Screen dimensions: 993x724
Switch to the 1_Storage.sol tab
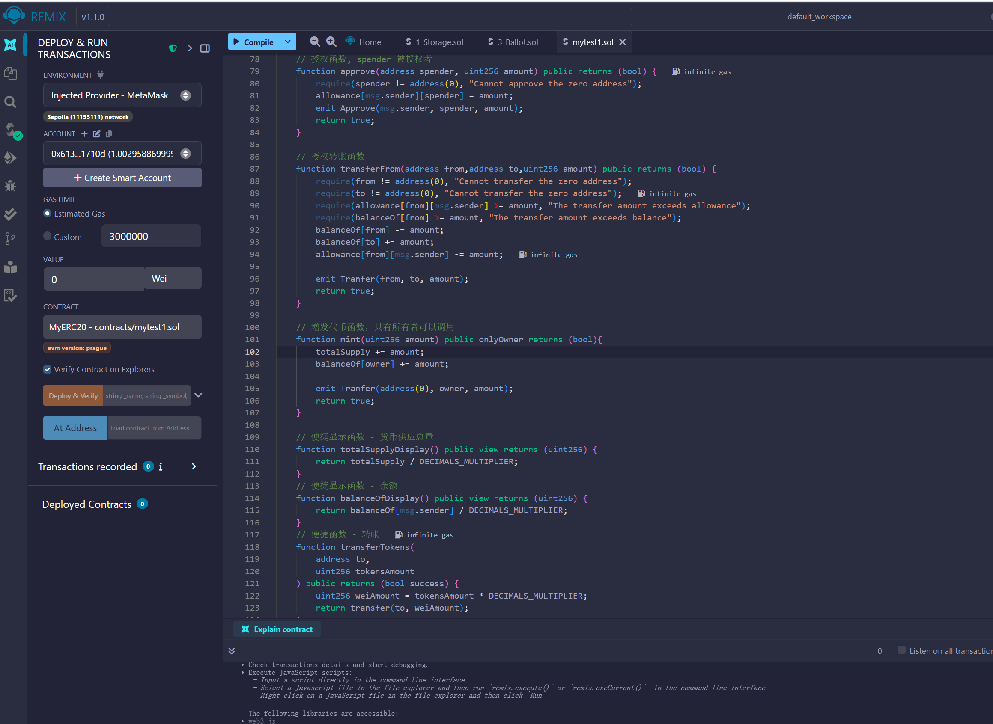pos(434,42)
